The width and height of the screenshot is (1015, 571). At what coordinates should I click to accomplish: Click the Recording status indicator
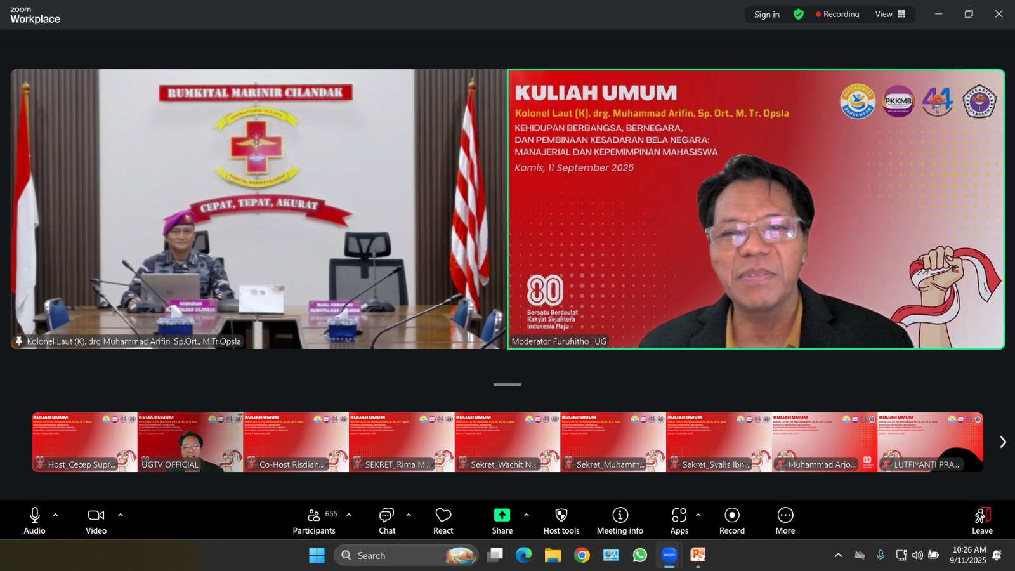pos(837,14)
